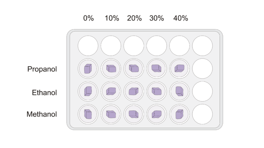Click the 0% column header
Viewport: 264px width, 148px height.
tap(88, 18)
